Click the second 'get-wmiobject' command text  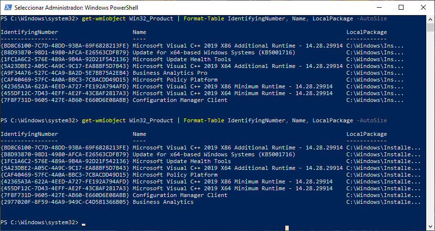point(104,121)
